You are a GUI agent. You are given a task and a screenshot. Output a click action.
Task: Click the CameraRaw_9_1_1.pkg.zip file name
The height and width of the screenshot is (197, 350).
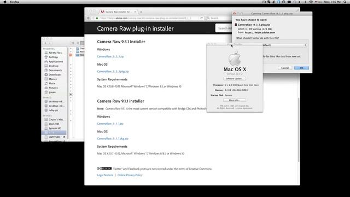254,25
